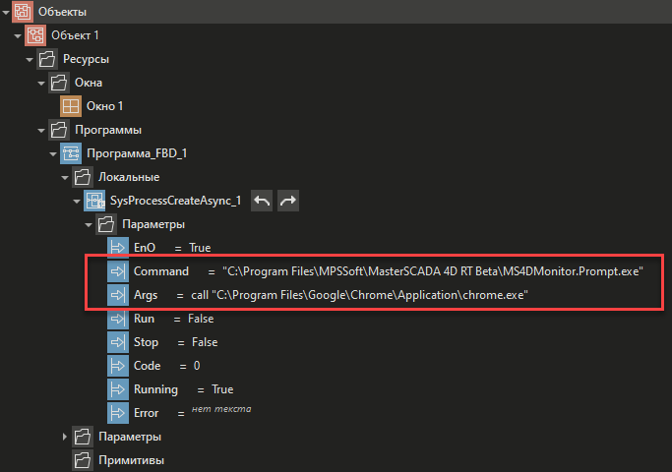Collapse the Ресурсы folder
Image resolution: width=672 pixels, height=472 pixels.
coord(30,60)
